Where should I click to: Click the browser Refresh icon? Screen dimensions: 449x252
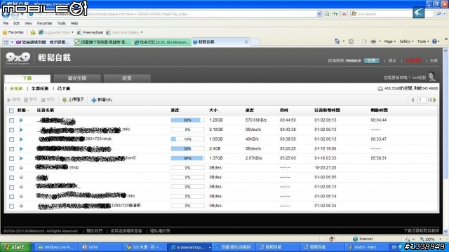pyautogui.click(x=335, y=14)
